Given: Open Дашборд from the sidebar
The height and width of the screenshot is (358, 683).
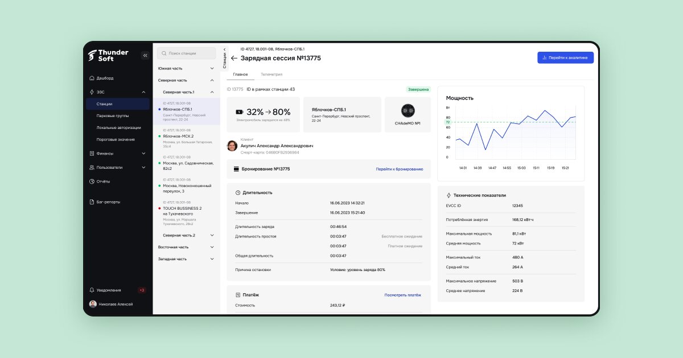Looking at the screenshot, I should pyautogui.click(x=105, y=78).
